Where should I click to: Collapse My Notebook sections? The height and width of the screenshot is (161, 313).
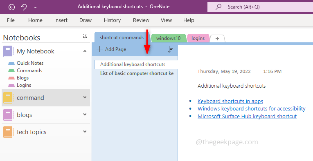coord(85,51)
